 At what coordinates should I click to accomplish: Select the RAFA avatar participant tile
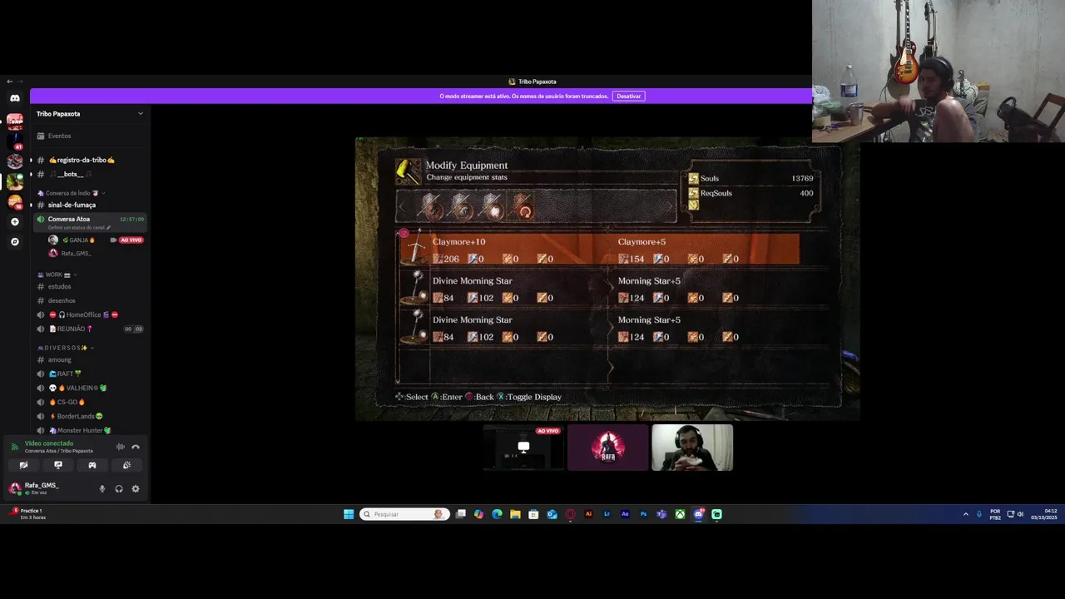pyautogui.click(x=607, y=448)
